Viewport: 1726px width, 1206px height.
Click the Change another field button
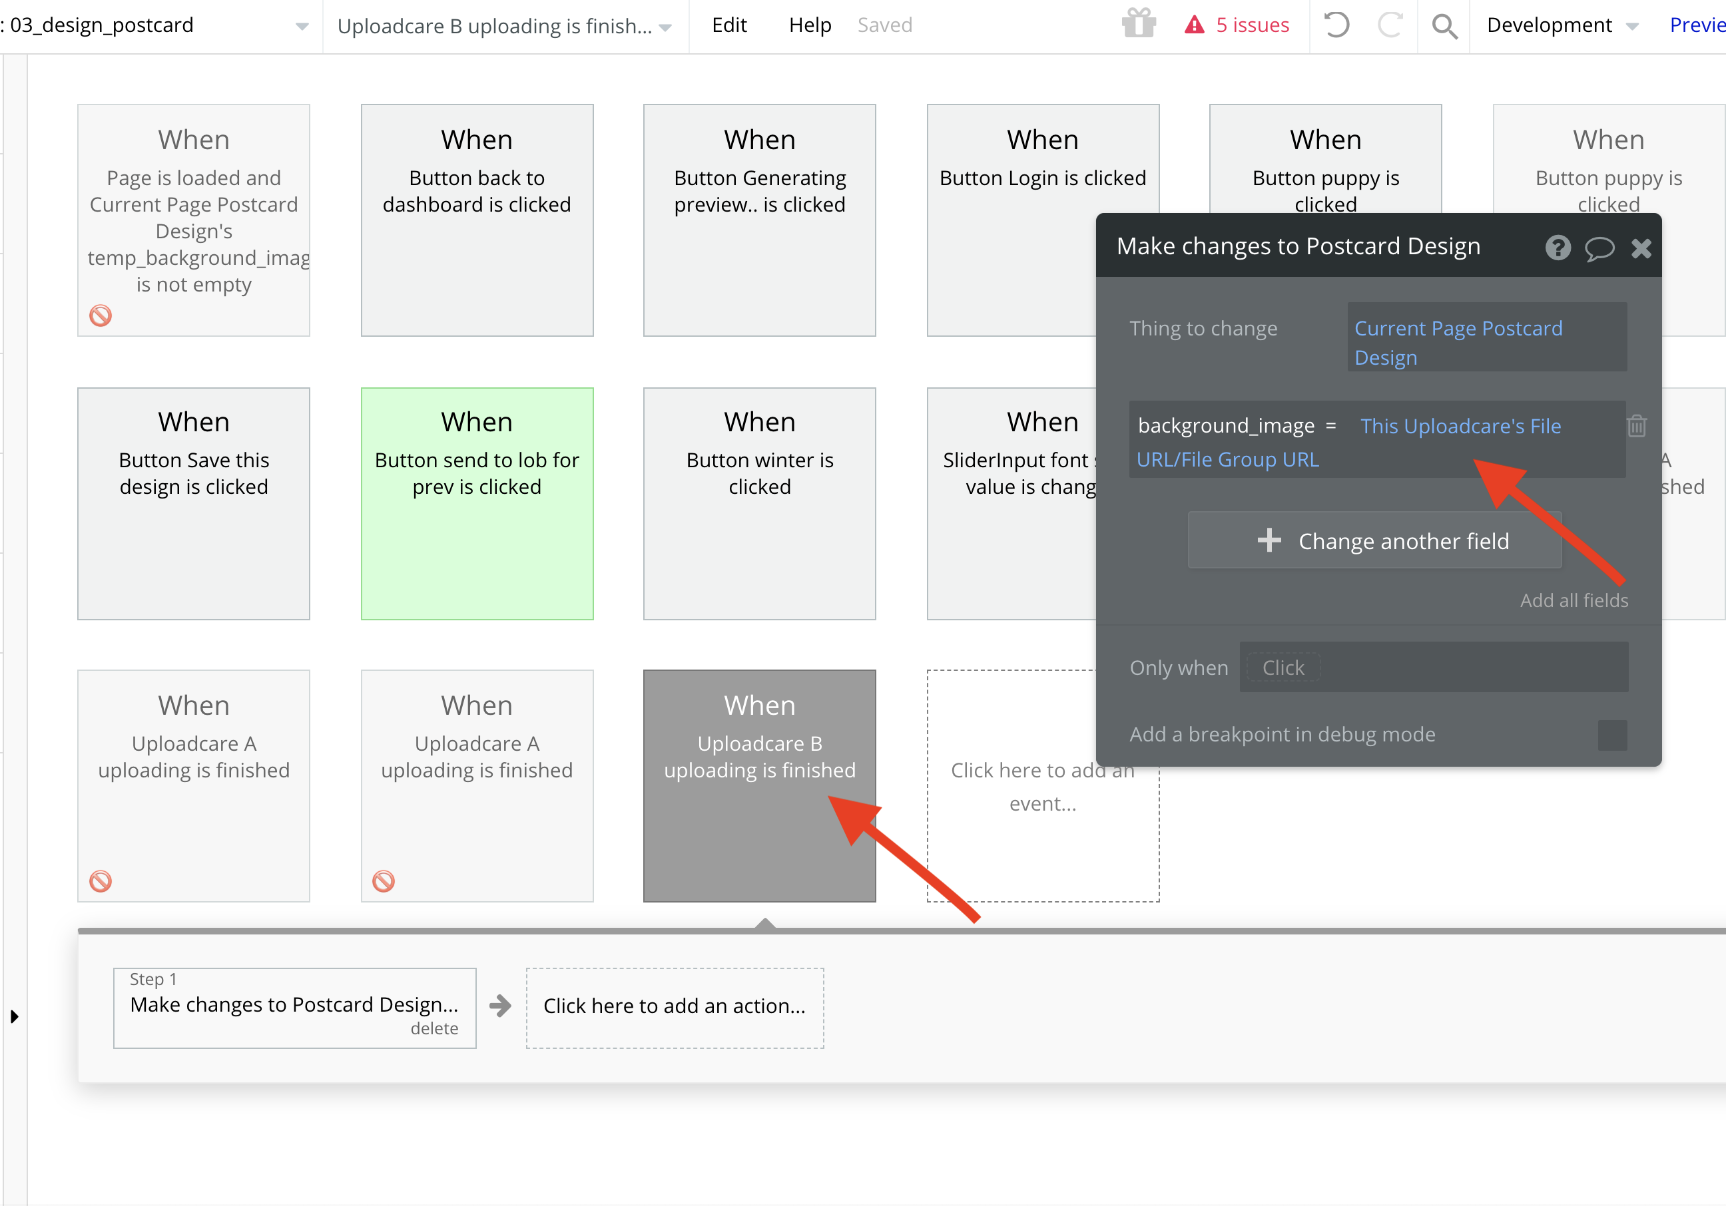pyautogui.click(x=1374, y=540)
